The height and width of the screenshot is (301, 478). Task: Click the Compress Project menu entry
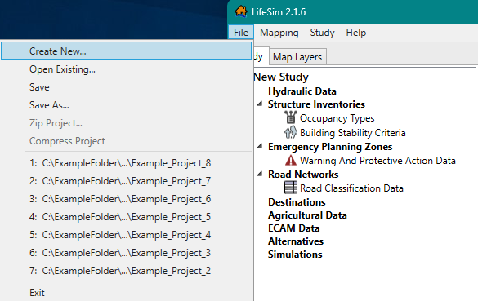(126, 141)
